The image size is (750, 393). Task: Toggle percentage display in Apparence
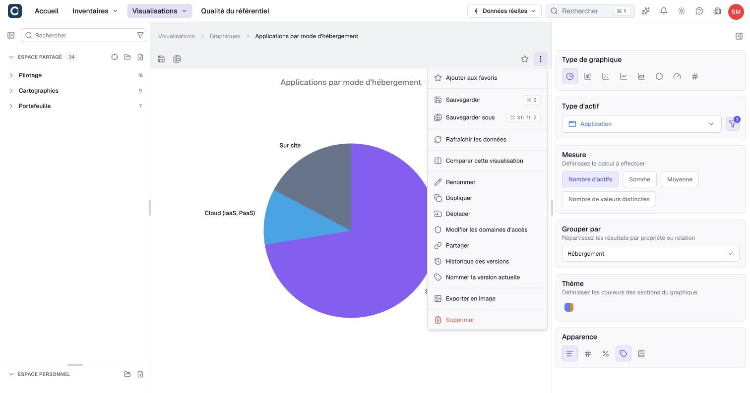point(606,353)
